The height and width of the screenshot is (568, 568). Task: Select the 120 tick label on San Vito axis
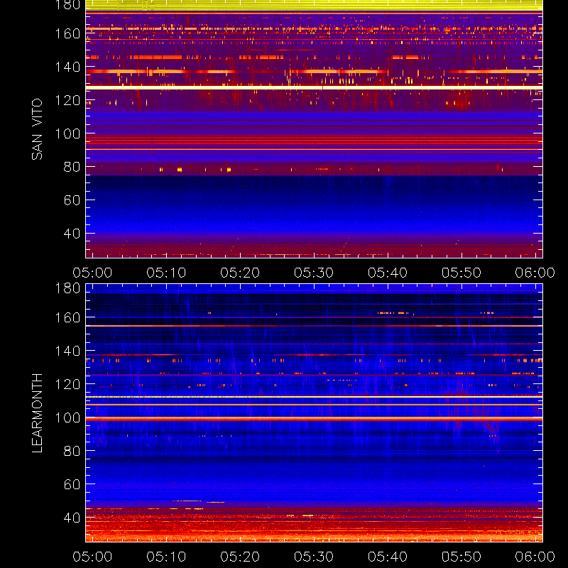click(x=67, y=100)
